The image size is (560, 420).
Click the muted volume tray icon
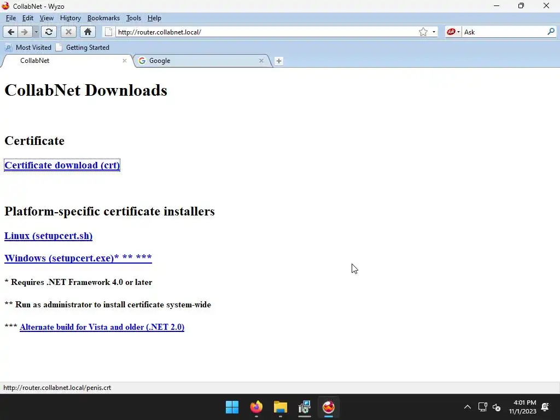497,407
